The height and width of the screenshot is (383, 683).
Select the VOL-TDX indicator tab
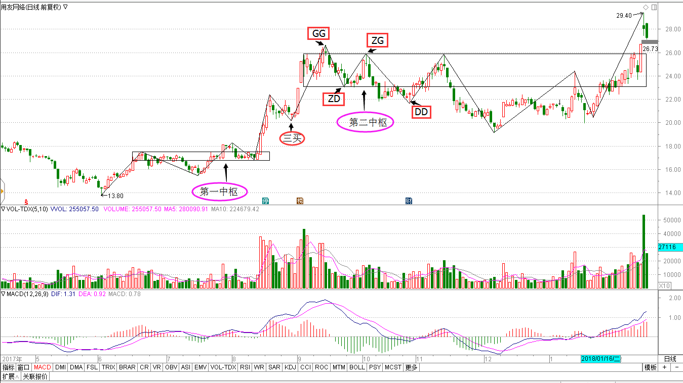tap(223, 367)
